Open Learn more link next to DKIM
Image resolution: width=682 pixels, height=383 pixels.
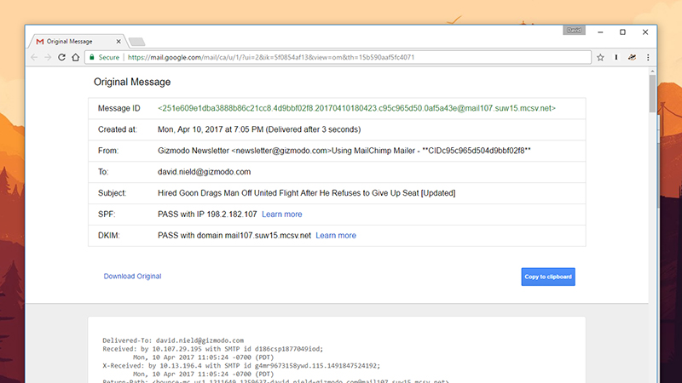(336, 236)
